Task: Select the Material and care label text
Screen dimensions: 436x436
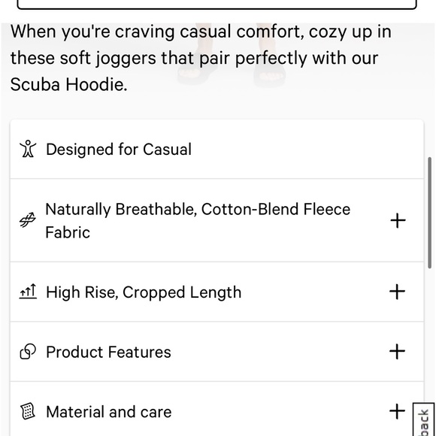Action: tap(109, 412)
